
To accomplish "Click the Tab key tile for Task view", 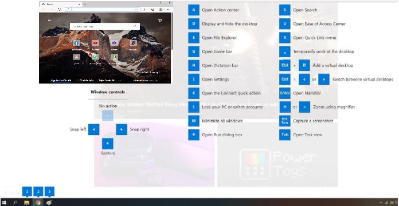I will point(285,134).
